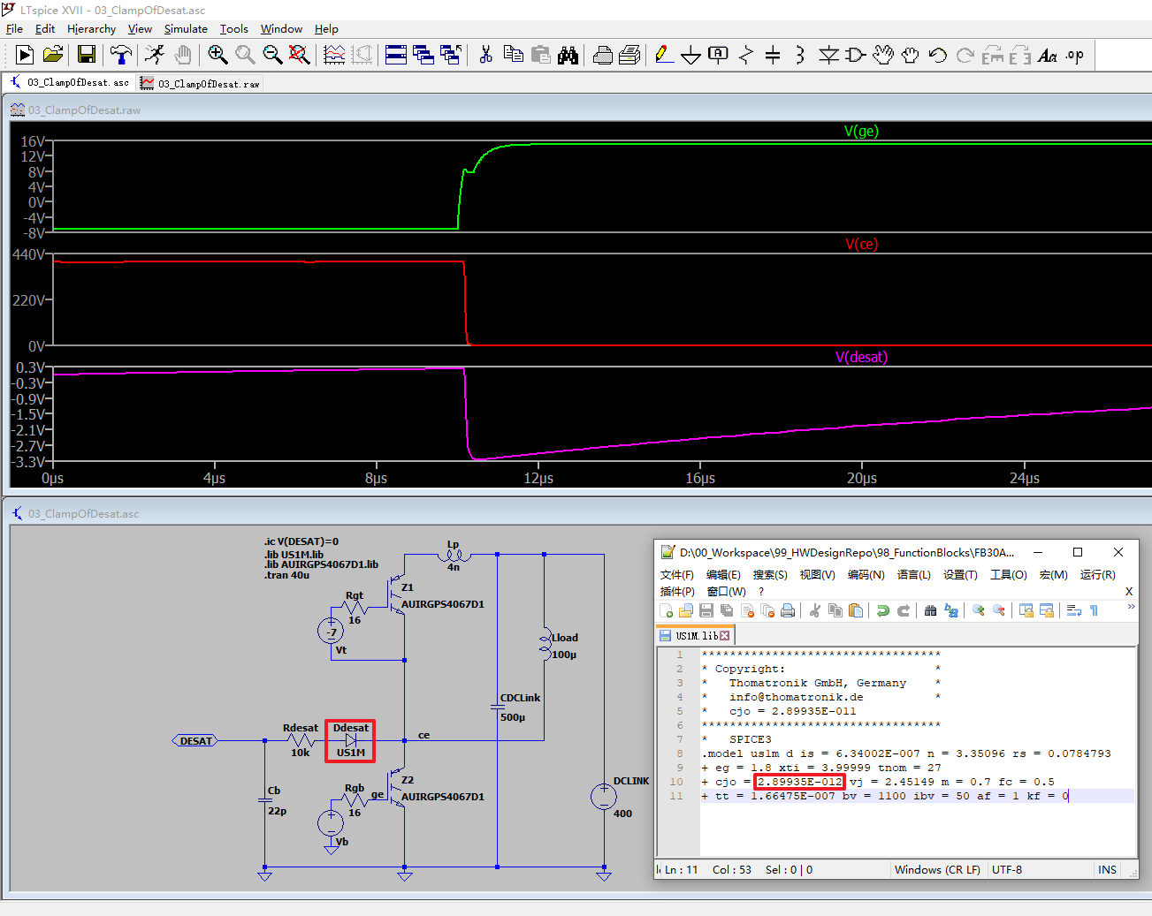Screen dimensions: 1152x916
Task: Open the Simulate menu
Action: tap(186, 29)
